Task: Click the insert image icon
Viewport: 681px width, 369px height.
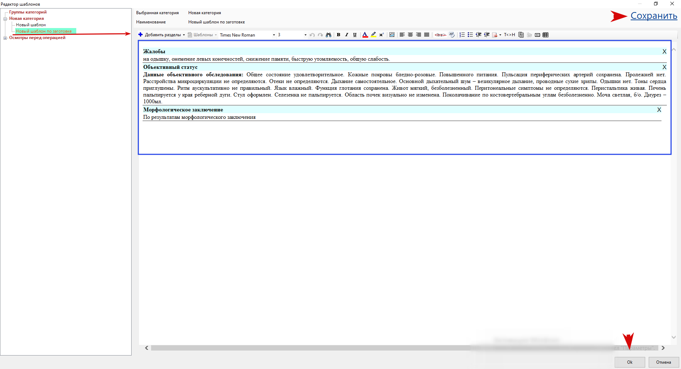Action: pos(392,35)
